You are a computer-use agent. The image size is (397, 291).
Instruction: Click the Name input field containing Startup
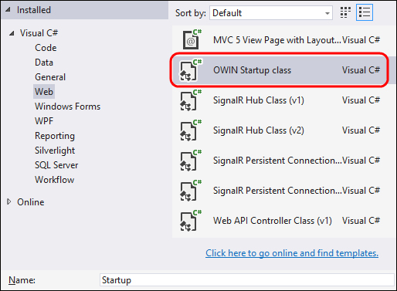[x=246, y=280]
